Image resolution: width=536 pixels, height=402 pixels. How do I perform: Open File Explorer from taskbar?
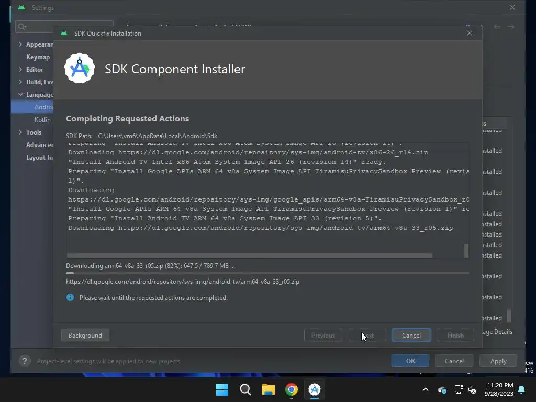pos(269,389)
